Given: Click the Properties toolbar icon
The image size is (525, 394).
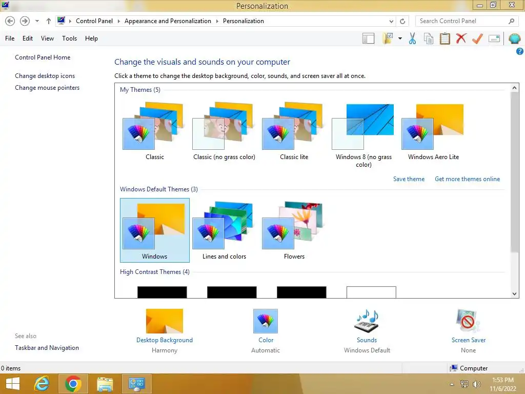Looking at the screenshot, I should pyautogui.click(x=494, y=38).
